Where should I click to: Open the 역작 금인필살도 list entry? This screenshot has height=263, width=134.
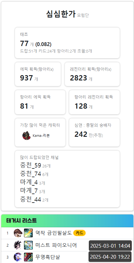tap(67, 233)
